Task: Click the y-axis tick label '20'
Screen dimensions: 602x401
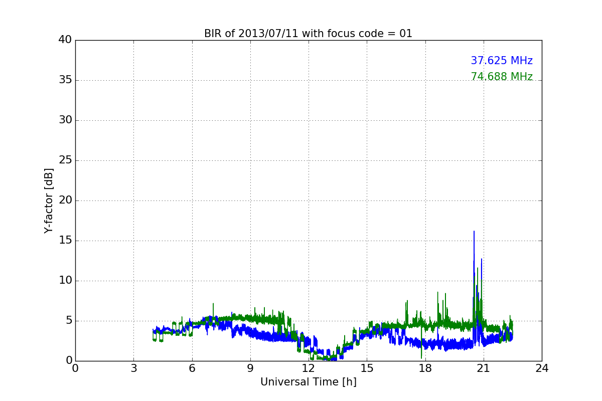Action: tap(65, 200)
